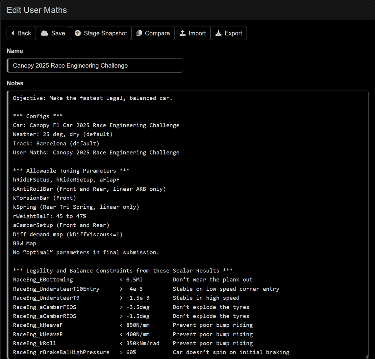Viewport: 375px width, 359px height.
Task: Click the 'Weather: 25 deg, dry (default)' line
Action: pos(63,134)
